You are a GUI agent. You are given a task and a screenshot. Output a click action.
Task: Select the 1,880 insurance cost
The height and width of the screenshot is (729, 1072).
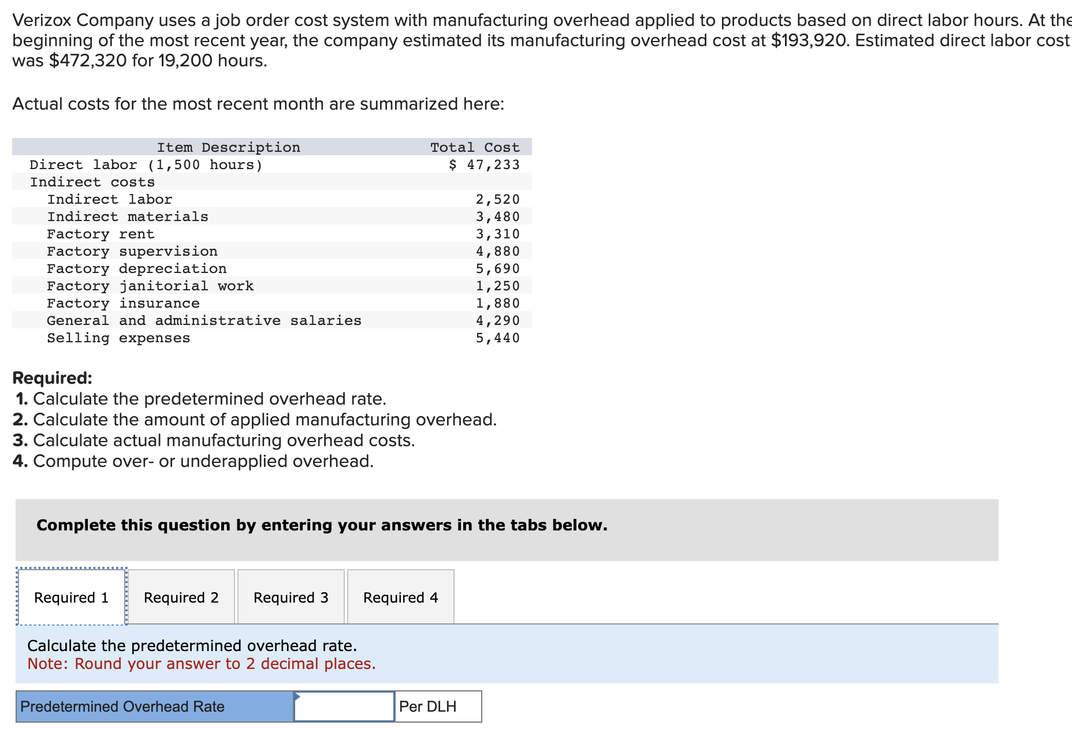[498, 303]
